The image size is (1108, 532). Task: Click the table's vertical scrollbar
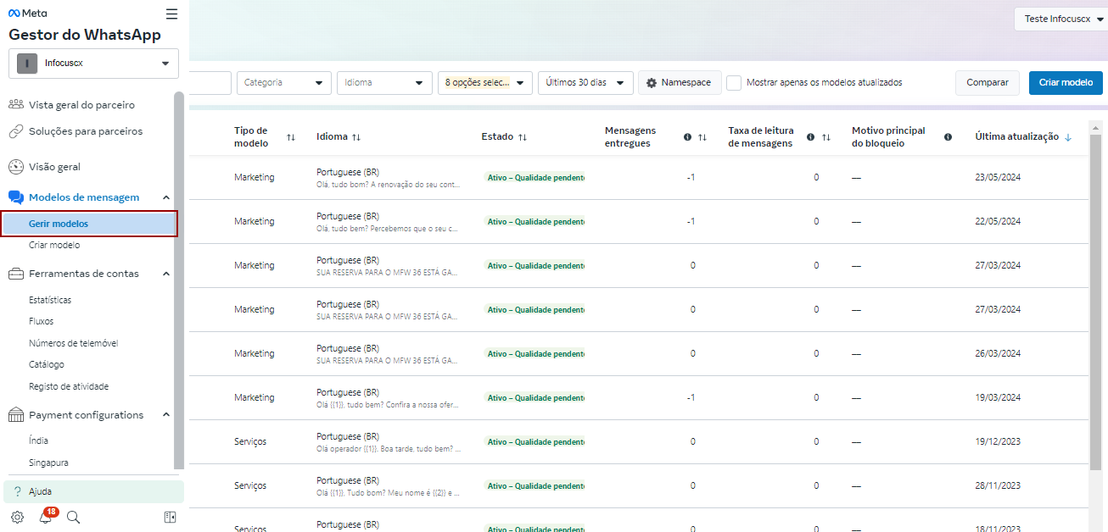(x=1094, y=296)
